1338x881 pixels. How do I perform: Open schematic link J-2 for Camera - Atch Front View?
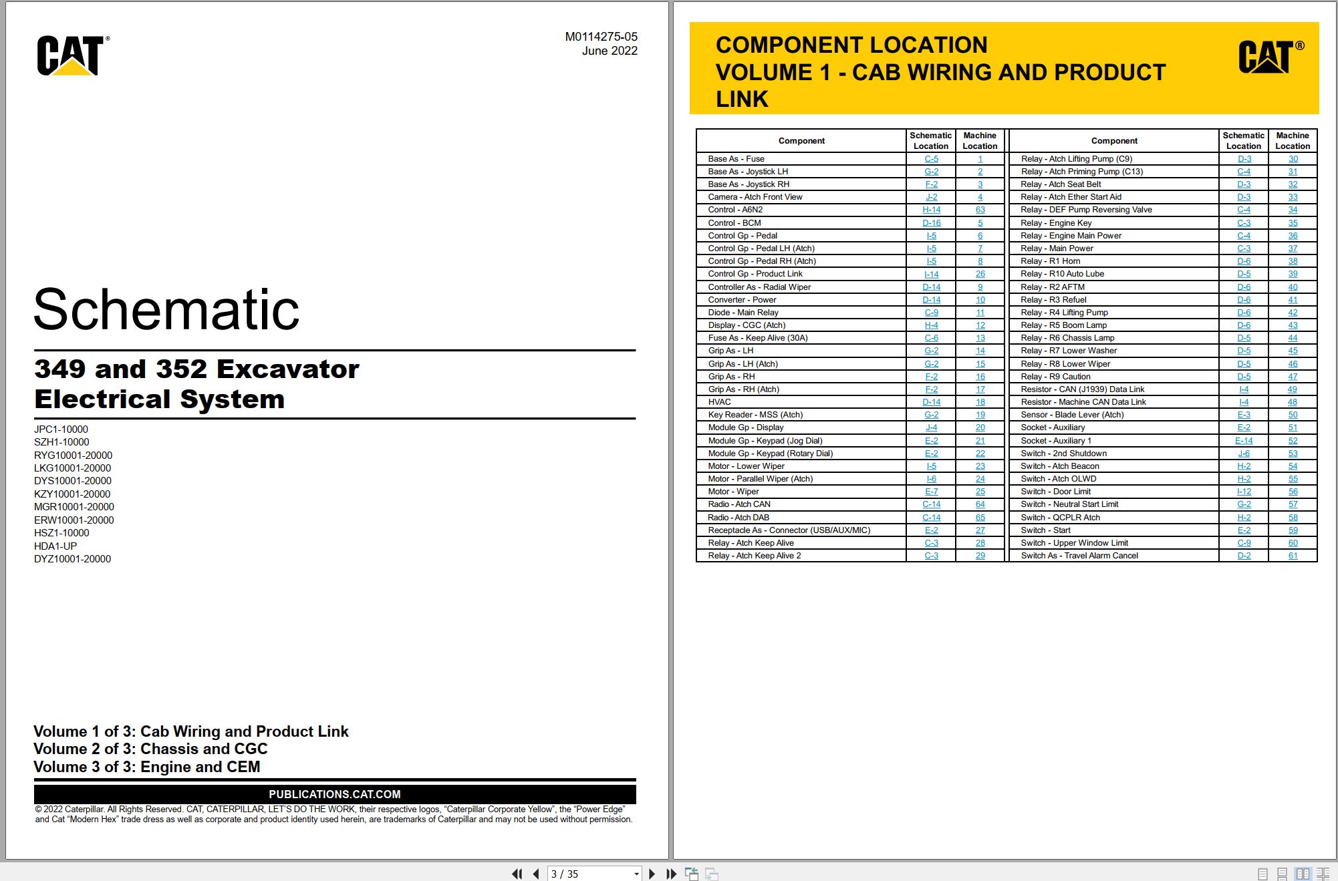pyautogui.click(x=931, y=197)
